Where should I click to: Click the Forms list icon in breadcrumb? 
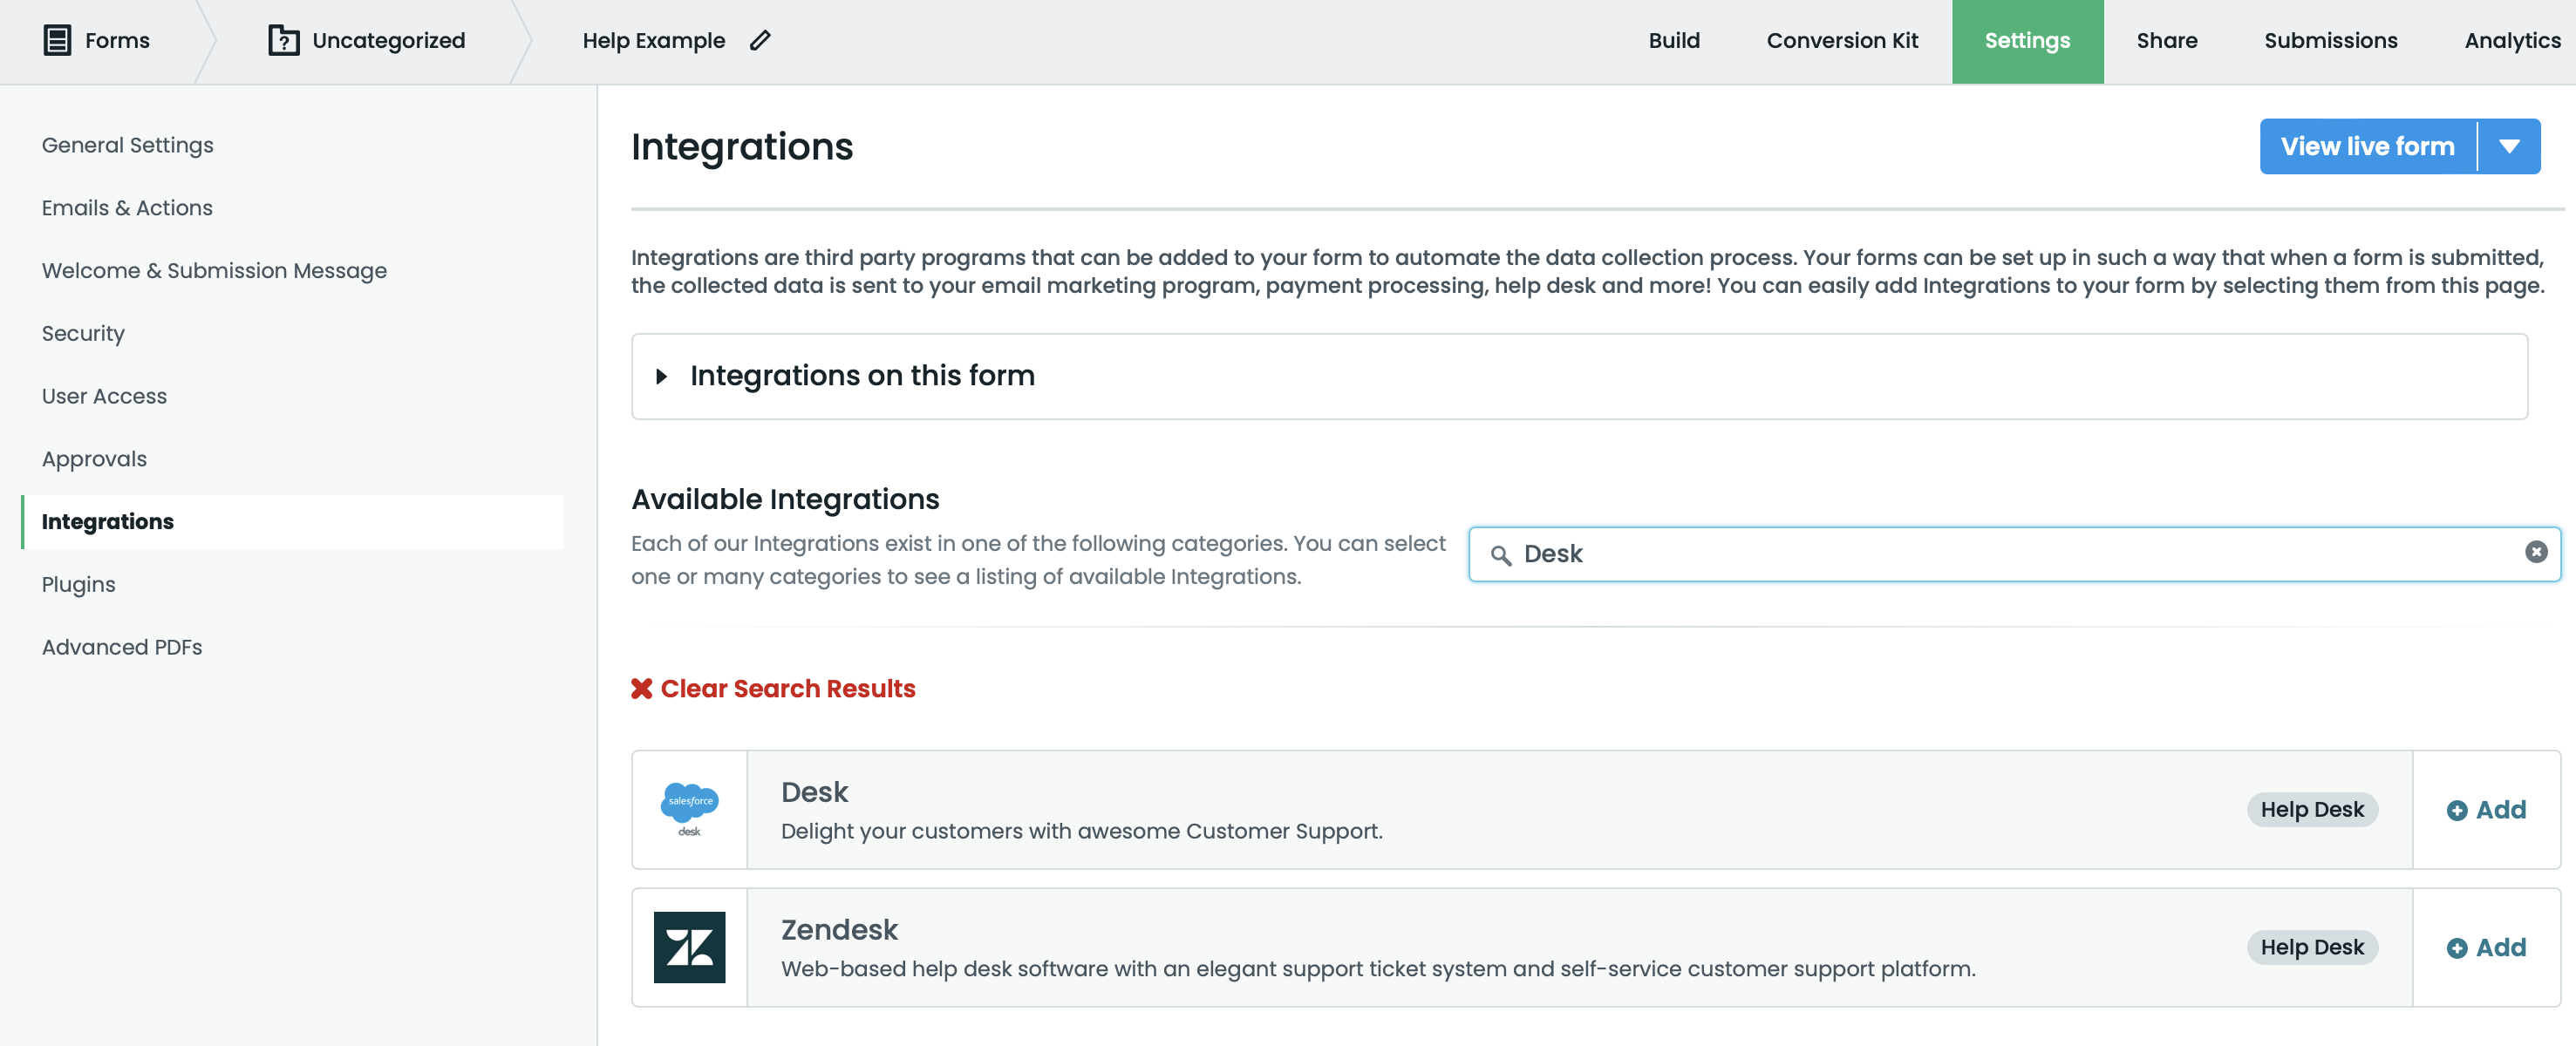(x=57, y=40)
